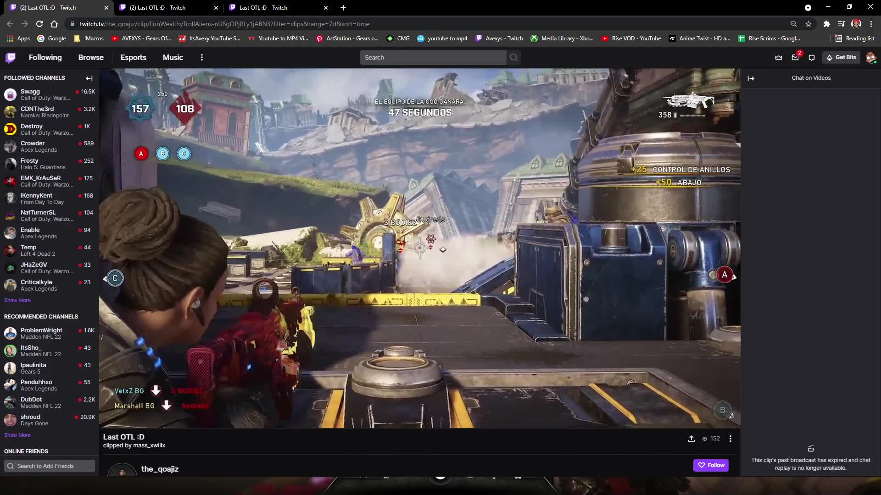Open EMK_KrAuSeR channel avatar

coord(10,181)
